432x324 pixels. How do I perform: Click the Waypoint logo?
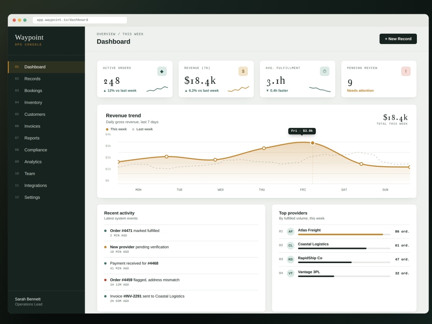pos(29,38)
